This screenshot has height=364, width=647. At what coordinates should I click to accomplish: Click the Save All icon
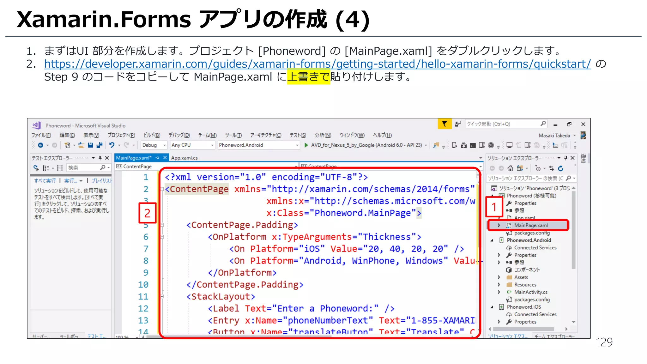point(100,145)
